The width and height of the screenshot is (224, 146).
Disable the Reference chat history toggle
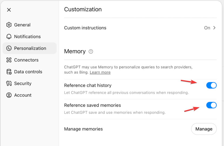pyautogui.click(x=211, y=85)
